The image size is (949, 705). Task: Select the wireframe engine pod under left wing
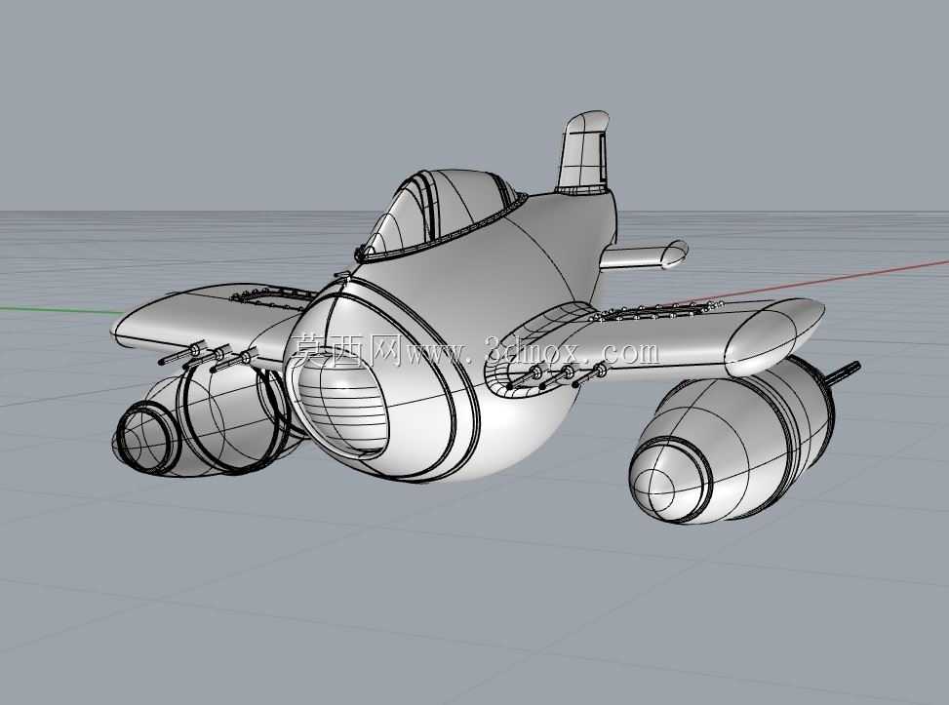pyautogui.click(x=209, y=420)
